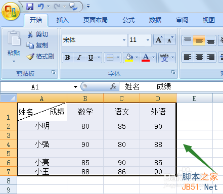Click the wén phonetic guide icon

coord(164,58)
